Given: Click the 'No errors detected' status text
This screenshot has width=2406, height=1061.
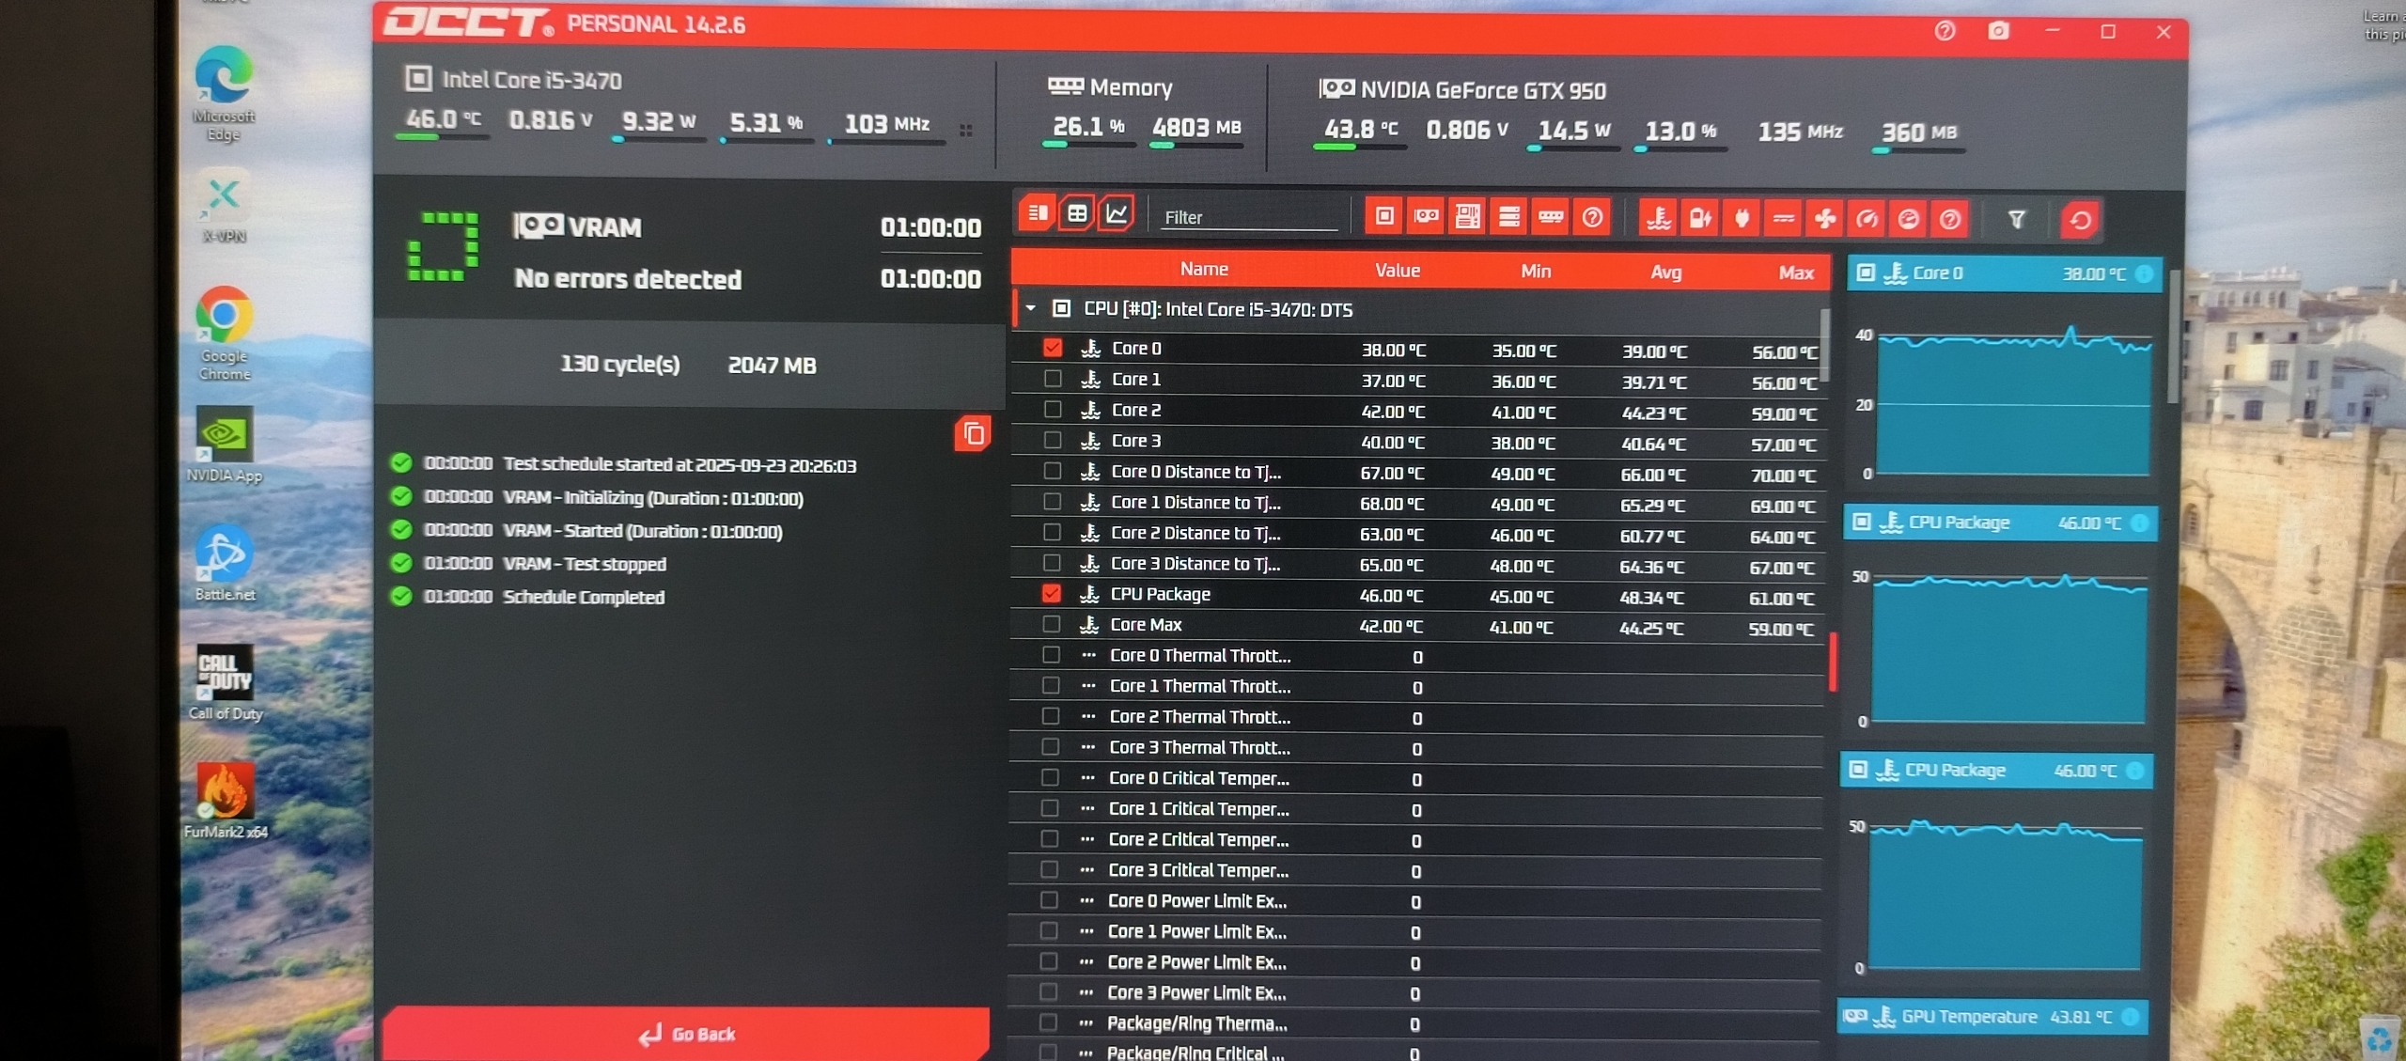Looking at the screenshot, I should click(x=628, y=279).
